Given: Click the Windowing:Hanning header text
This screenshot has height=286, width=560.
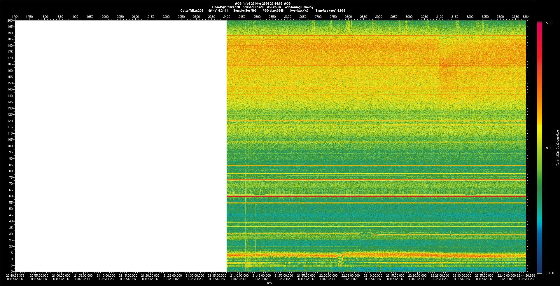Looking at the screenshot, I should 299,7.
